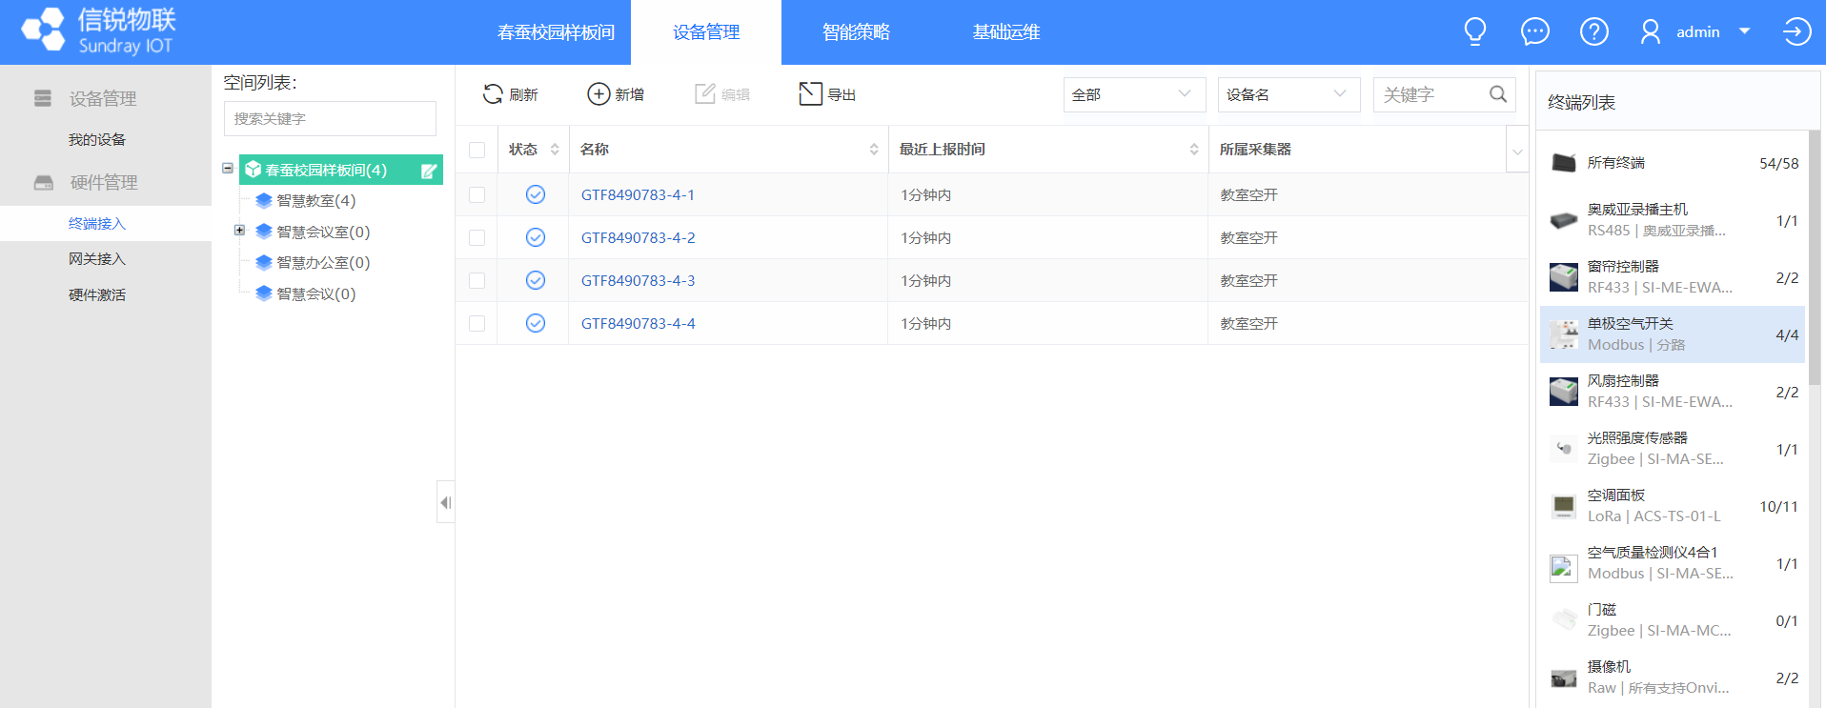Switch to 设备管理 top tab
Screen dimensions: 1826x708
706,32
